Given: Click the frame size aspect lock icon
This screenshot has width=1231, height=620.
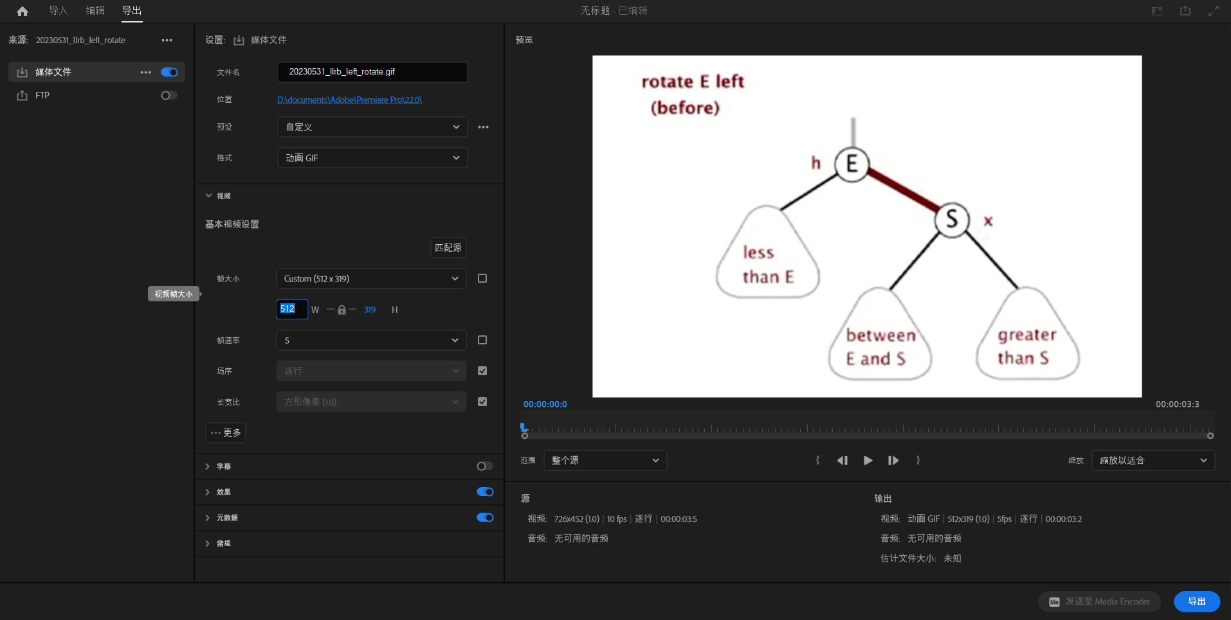Looking at the screenshot, I should pyautogui.click(x=342, y=310).
